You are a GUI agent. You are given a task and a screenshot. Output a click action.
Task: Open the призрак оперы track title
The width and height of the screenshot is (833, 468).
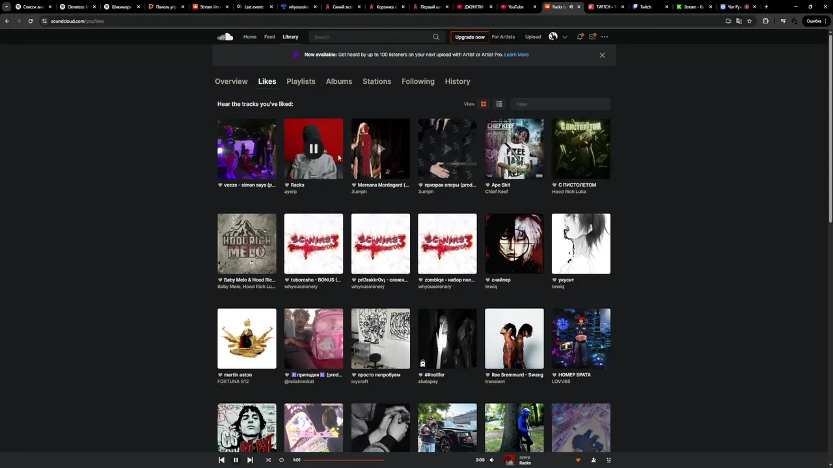pyautogui.click(x=450, y=185)
